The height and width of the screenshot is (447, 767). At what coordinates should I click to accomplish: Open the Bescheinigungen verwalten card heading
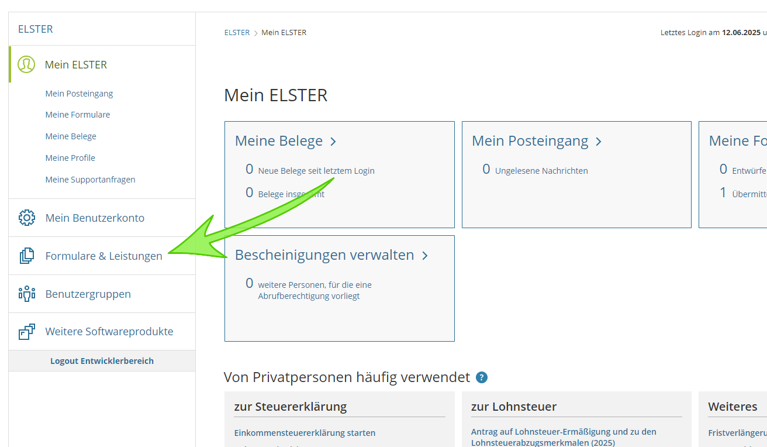coord(324,255)
